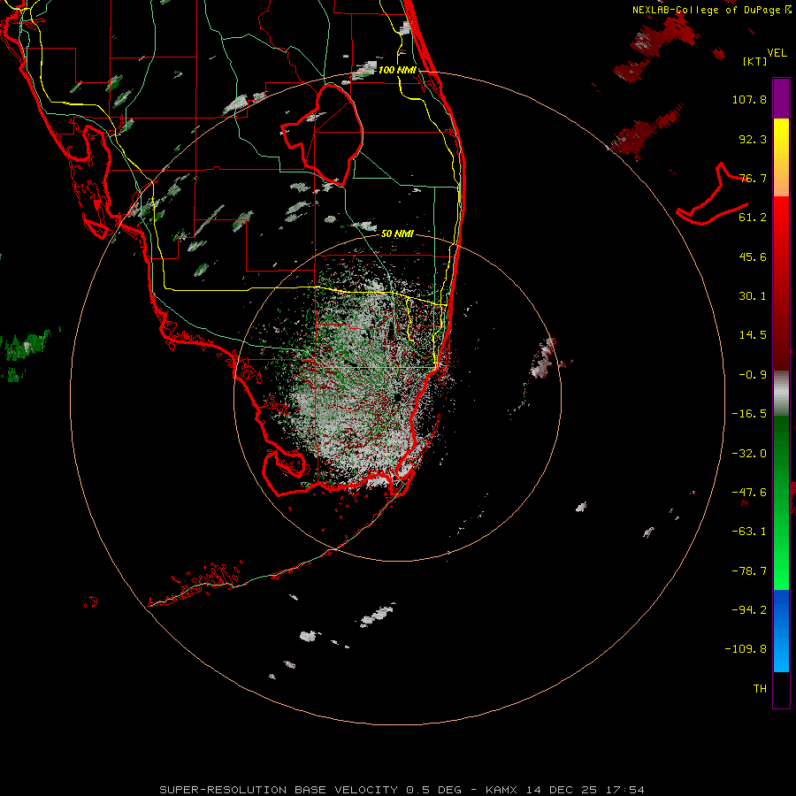Click the 30.1 velocity scale value
Viewport: 796px width, 796px height.
point(753,296)
